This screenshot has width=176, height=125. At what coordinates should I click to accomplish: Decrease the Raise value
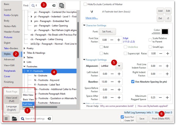[x=161, y=54]
